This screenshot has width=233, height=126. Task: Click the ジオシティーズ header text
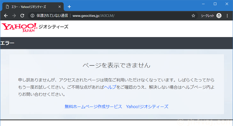(53, 27)
